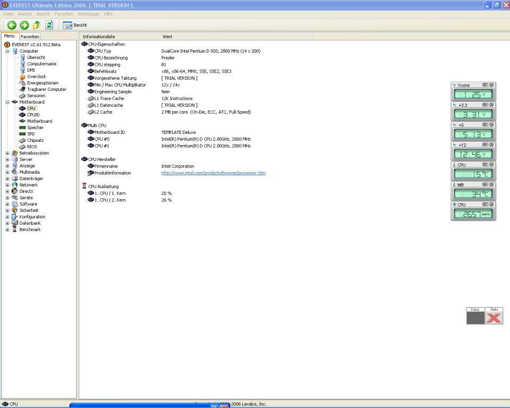Expand the Geräte tree node
510x408 pixels.
[x=7, y=198]
